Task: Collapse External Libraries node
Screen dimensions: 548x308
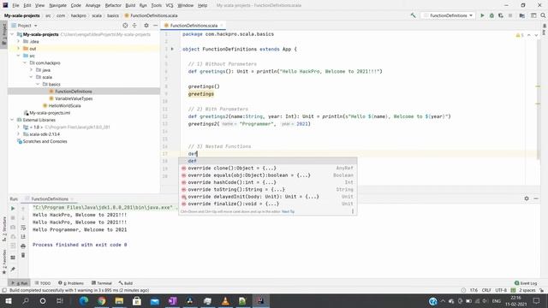Action: (x=12, y=120)
